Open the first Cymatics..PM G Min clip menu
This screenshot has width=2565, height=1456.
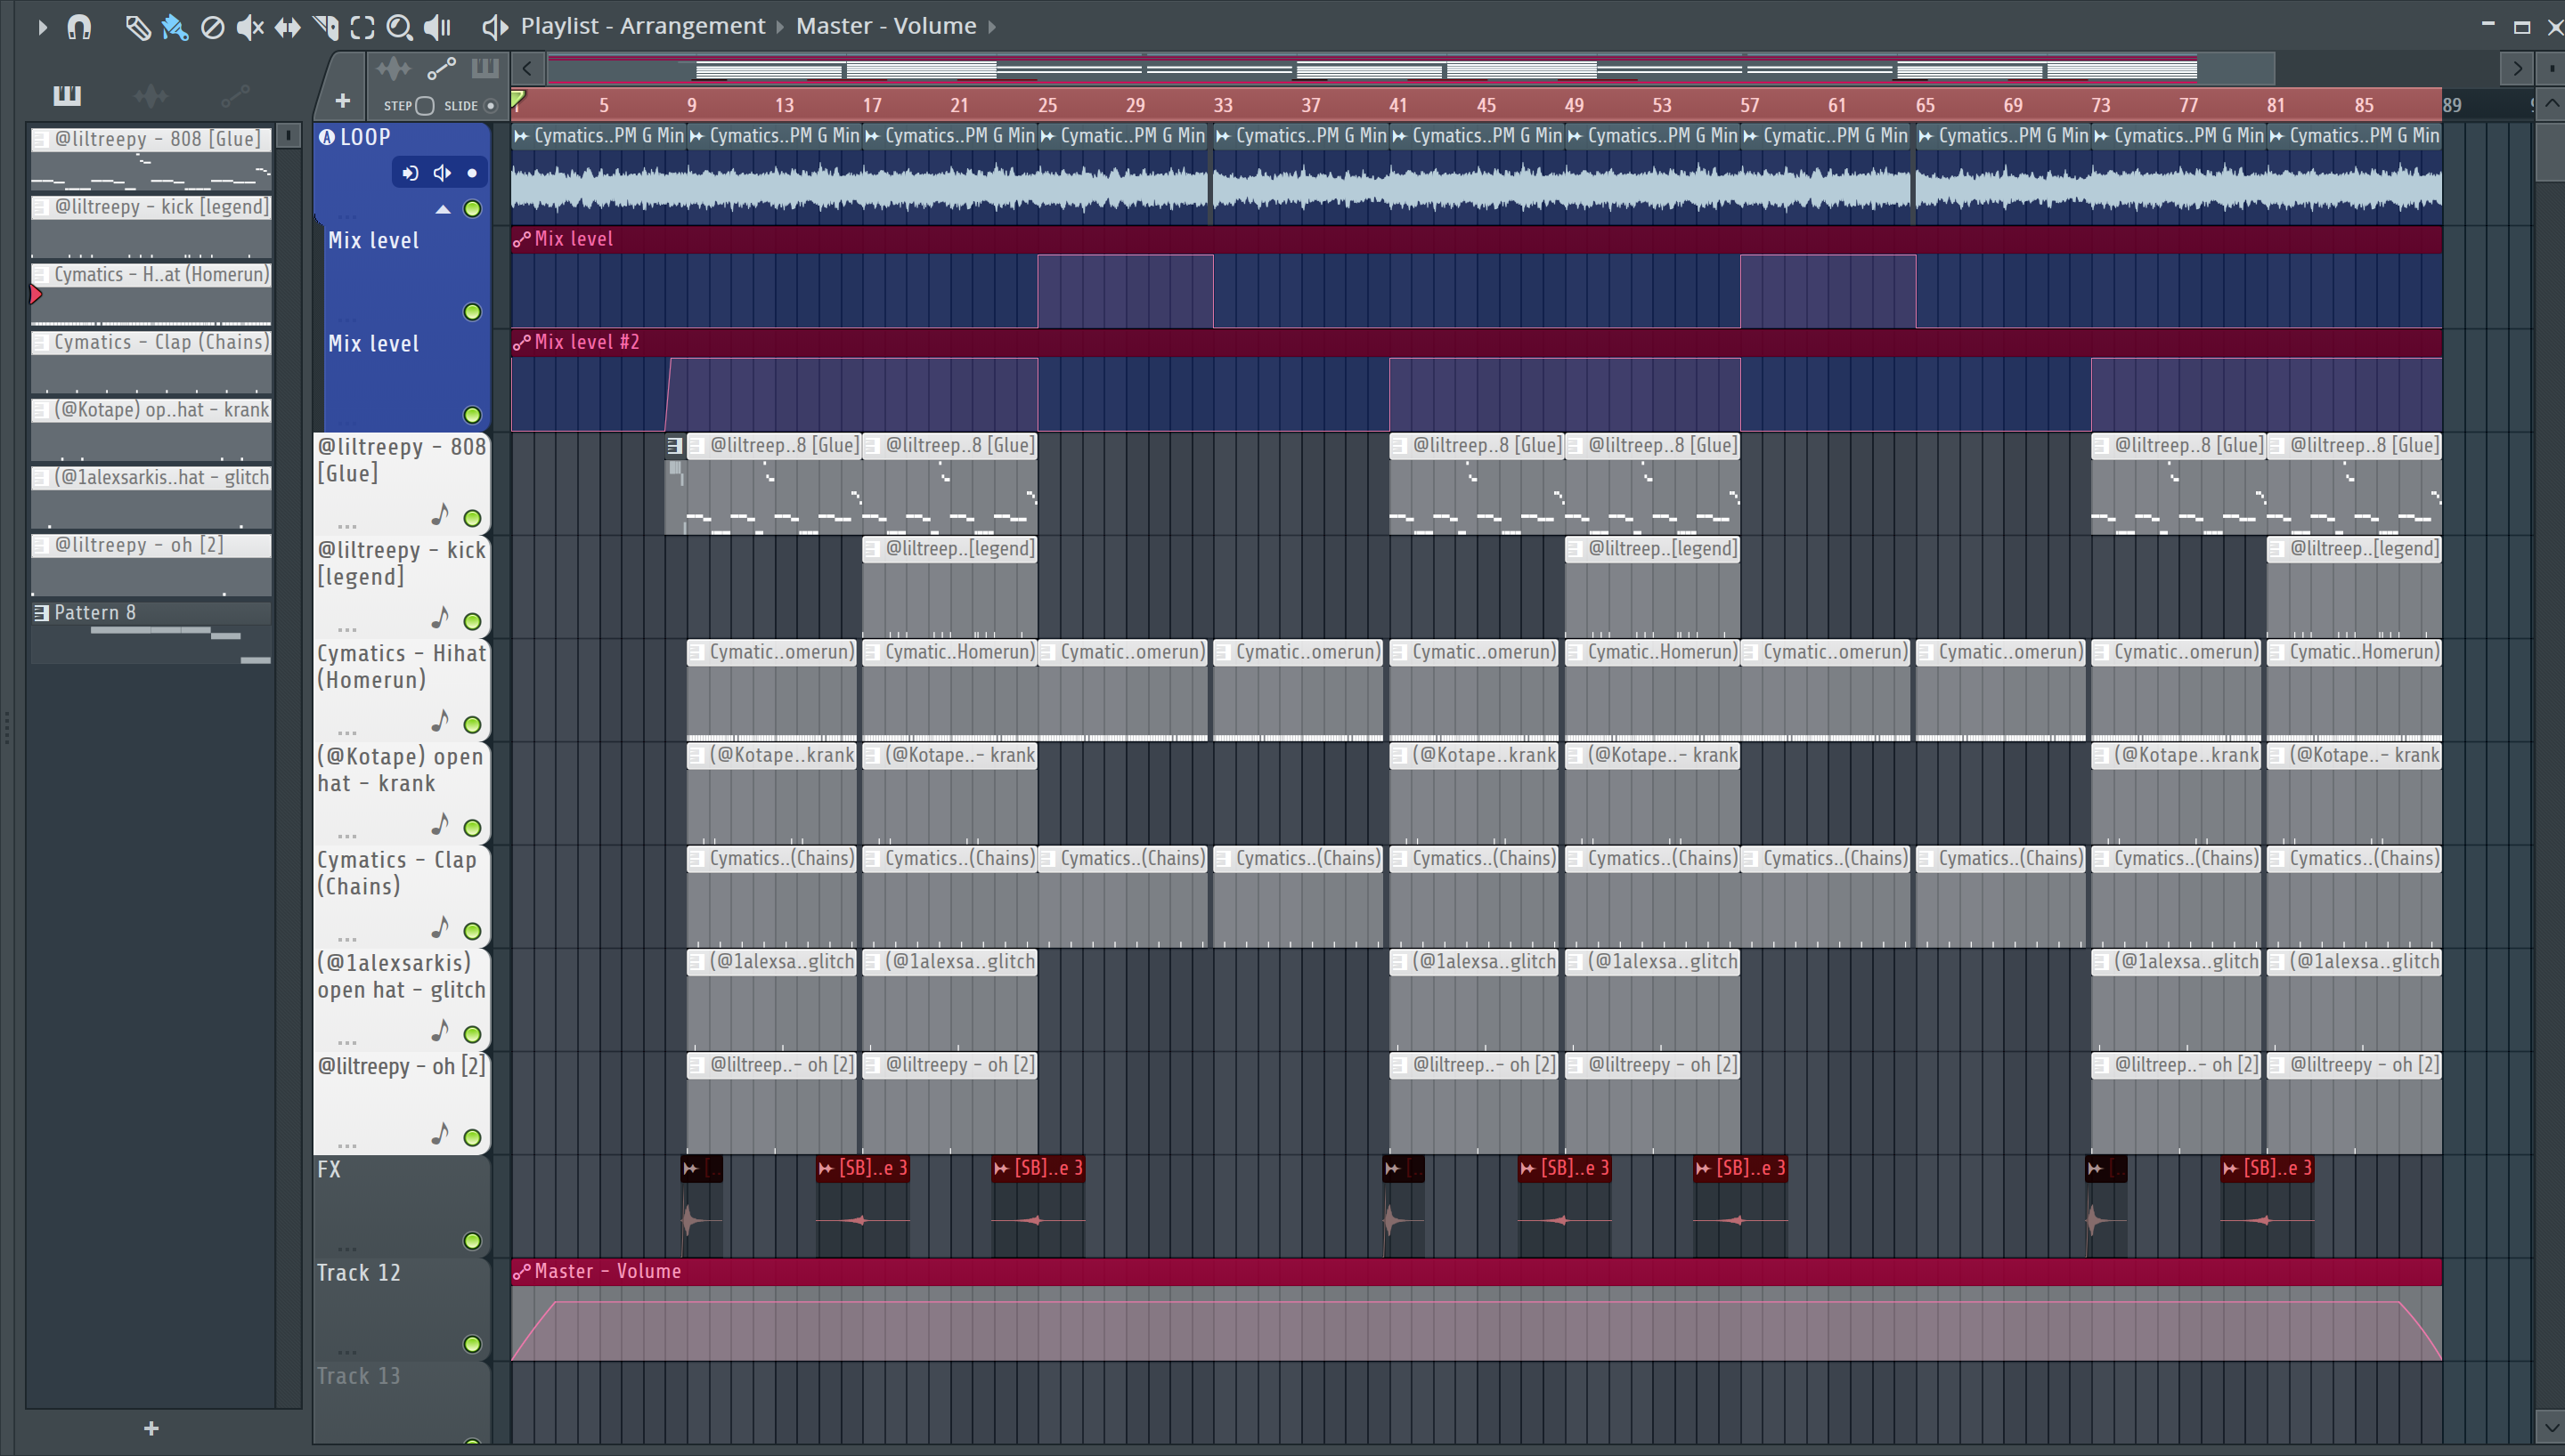click(521, 136)
